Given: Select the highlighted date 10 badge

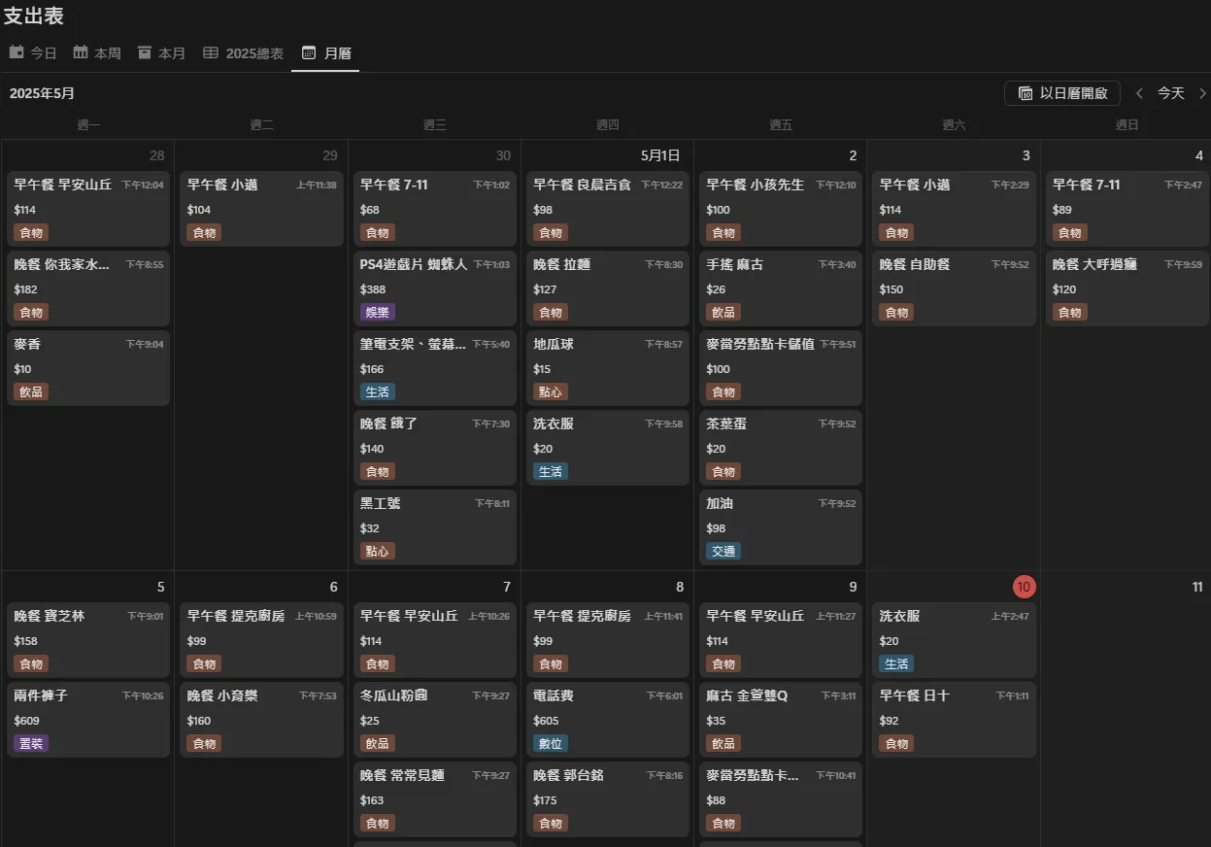Looking at the screenshot, I should pyautogui.click(x=1024, y=587).
